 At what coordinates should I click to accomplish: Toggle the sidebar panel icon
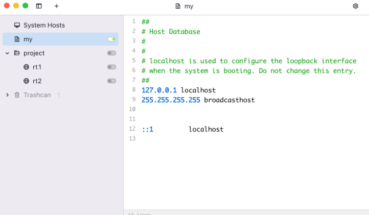click(39, 6)
